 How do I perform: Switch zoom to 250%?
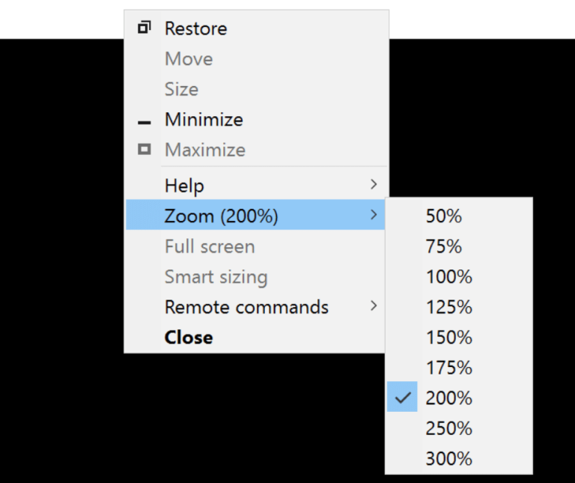coord(459,428)
